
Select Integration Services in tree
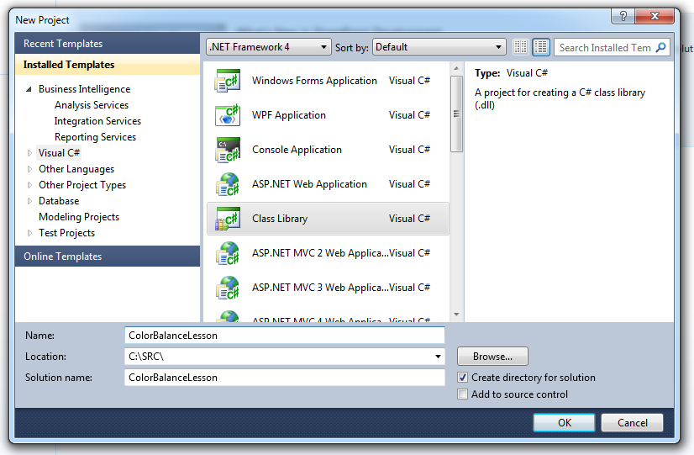(x=97, y=121)
